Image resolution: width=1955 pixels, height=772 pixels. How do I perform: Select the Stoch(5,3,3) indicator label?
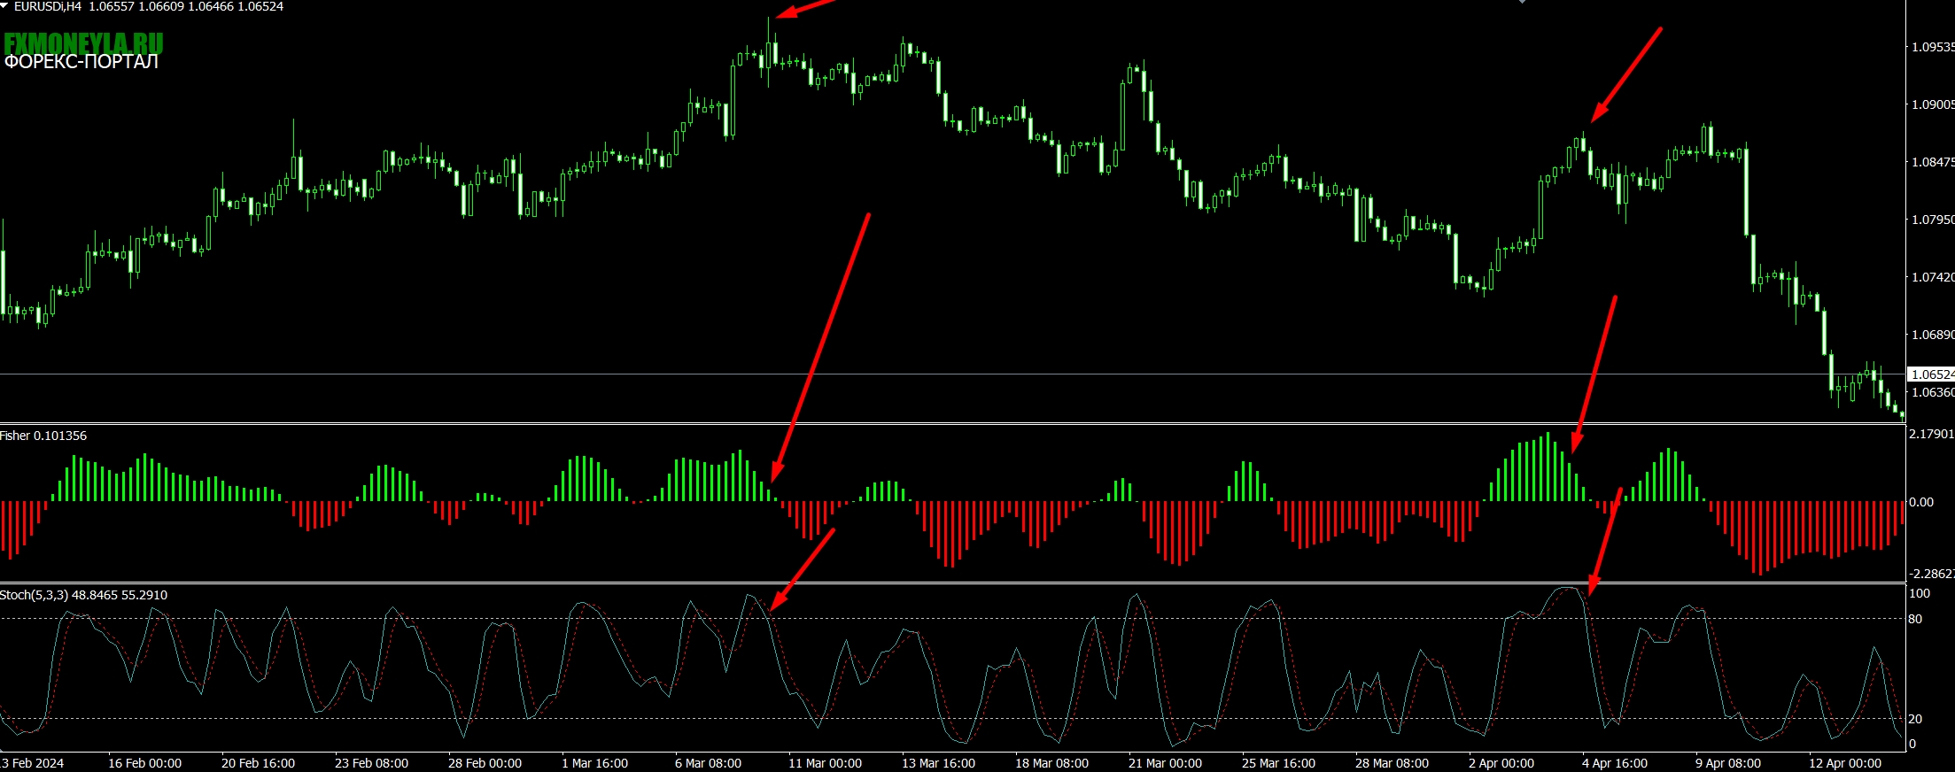click(x=83, y=595)
